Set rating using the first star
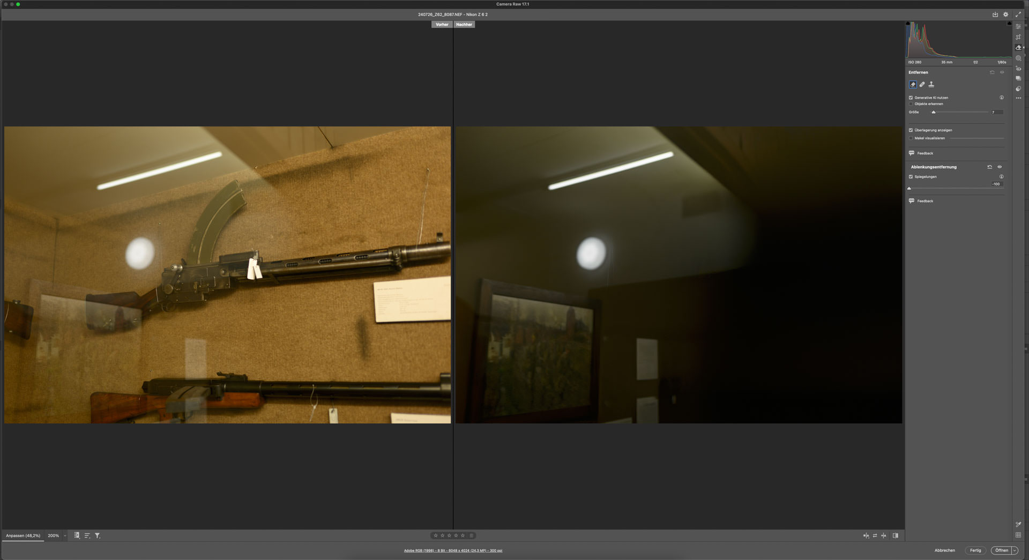This screenshot has height=560, width=1029. tap(436, 535)
